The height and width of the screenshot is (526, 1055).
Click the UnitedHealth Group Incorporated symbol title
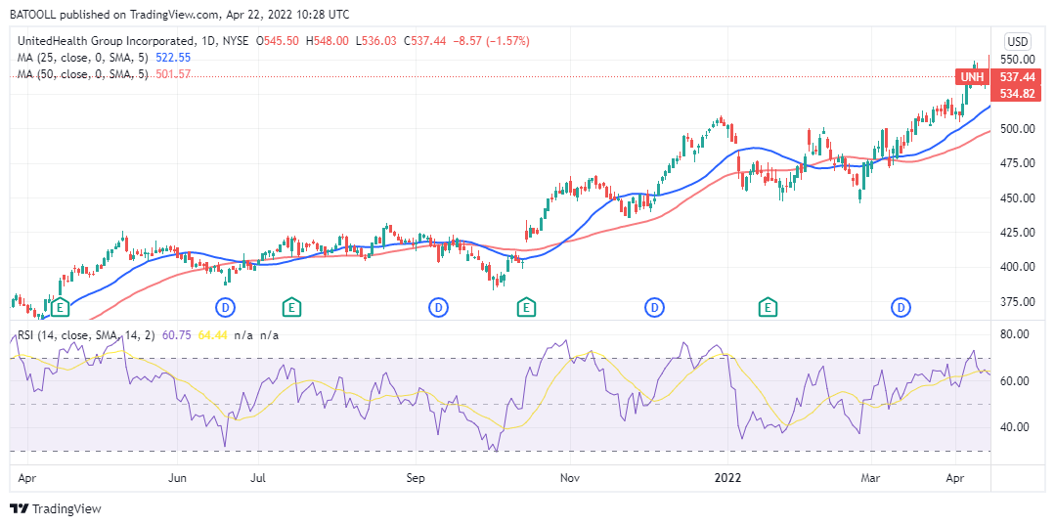107,41
